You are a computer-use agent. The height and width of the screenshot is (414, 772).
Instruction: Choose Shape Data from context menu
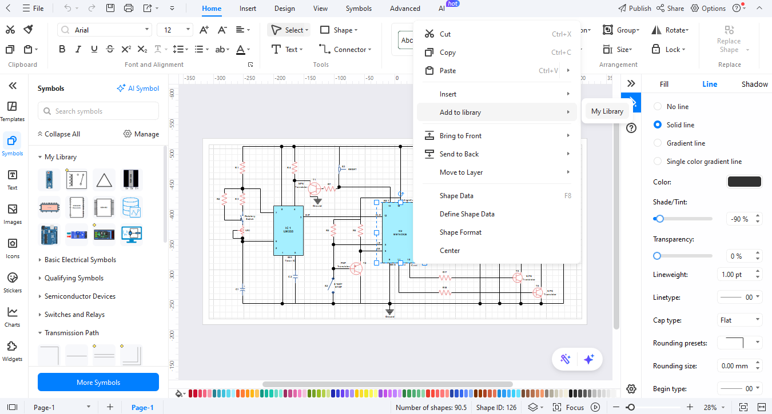(x=497, y=196)
